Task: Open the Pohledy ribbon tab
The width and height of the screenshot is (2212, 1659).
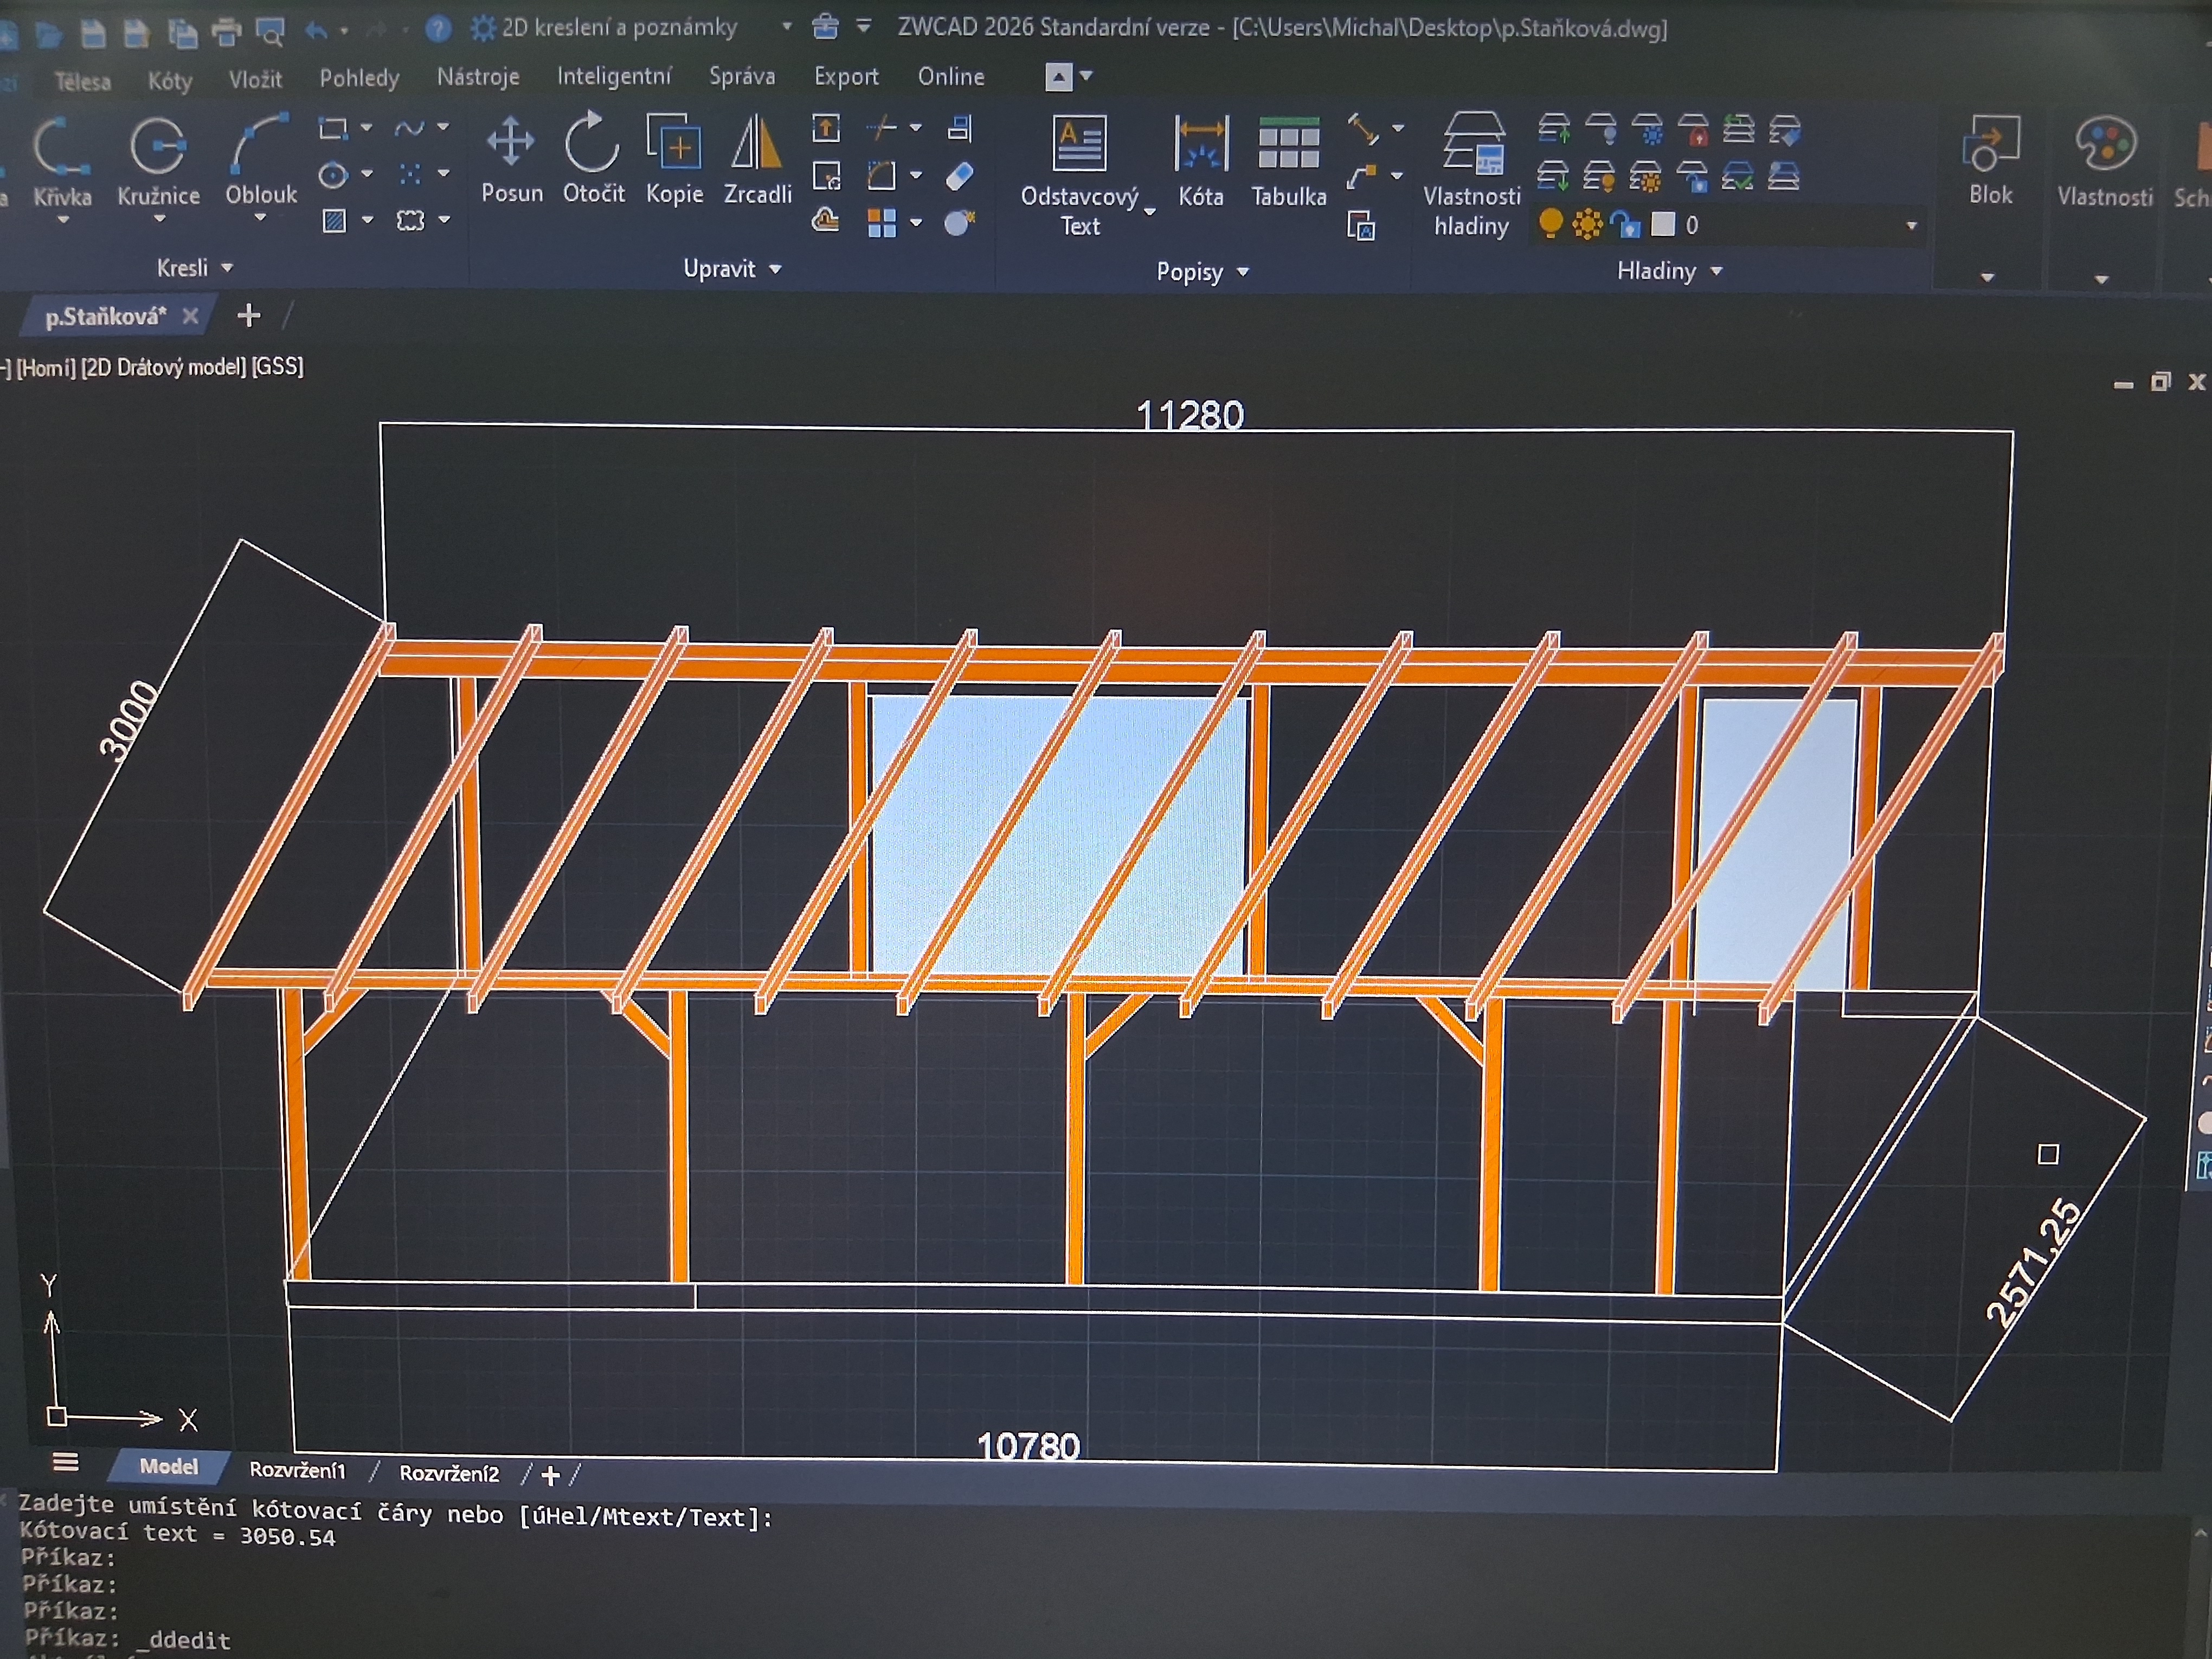Action: tap(359, 78)
